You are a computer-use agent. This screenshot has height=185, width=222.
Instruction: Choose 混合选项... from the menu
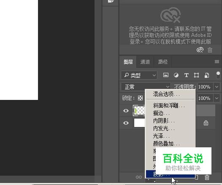tap(171, 94)
